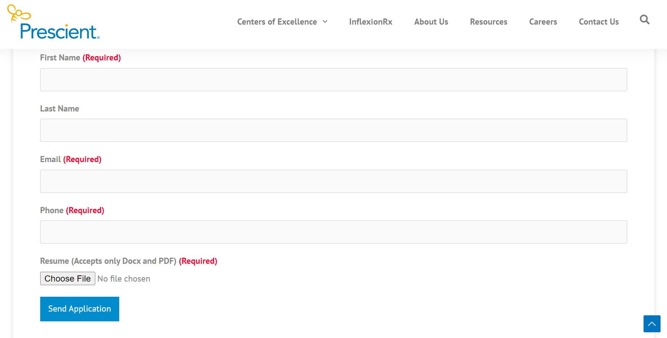
Task: Focus the Phone number input field
Action: tap(333, 232)
